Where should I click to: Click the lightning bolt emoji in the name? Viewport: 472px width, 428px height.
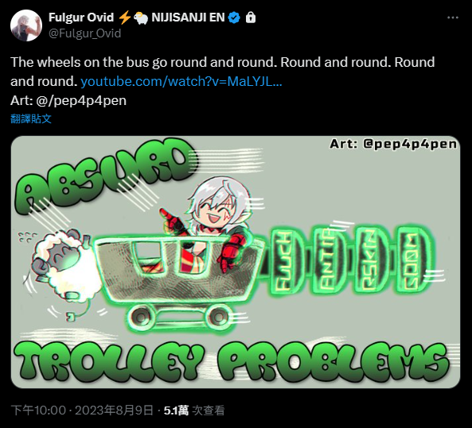point(124,18)
